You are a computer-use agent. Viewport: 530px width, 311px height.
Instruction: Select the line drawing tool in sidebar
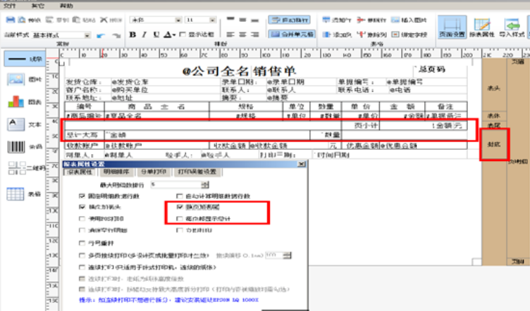17,61
